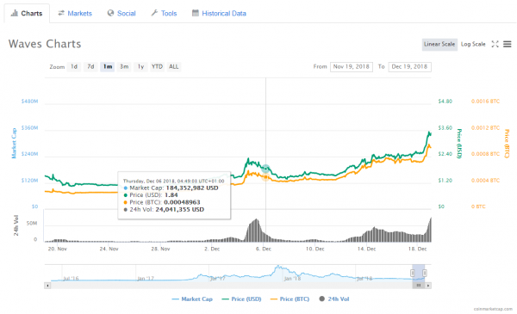Click navigator right scroll arrow
This screenshot has height=314, width=517.
428,286
